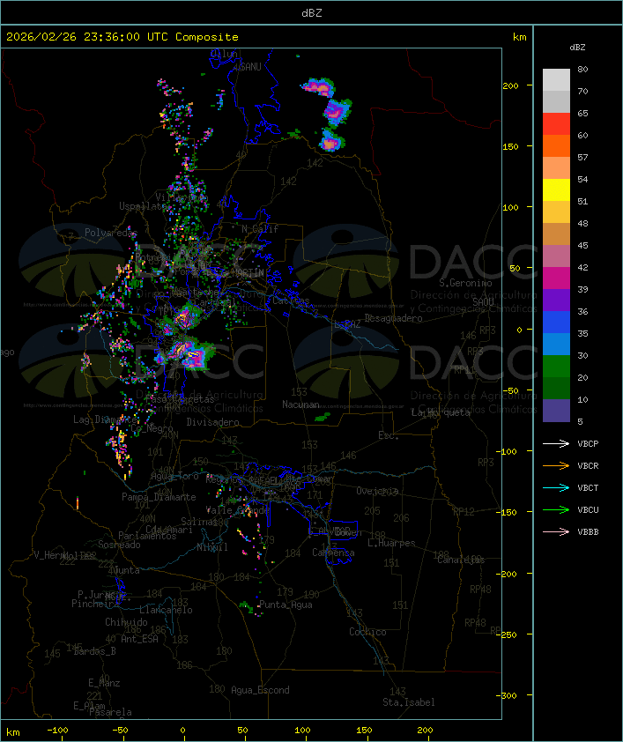This screenshot has width=623, height=742.
Task: Click the 65 value on the color scale
Action: pyautogui.click(x=582, y=113)
